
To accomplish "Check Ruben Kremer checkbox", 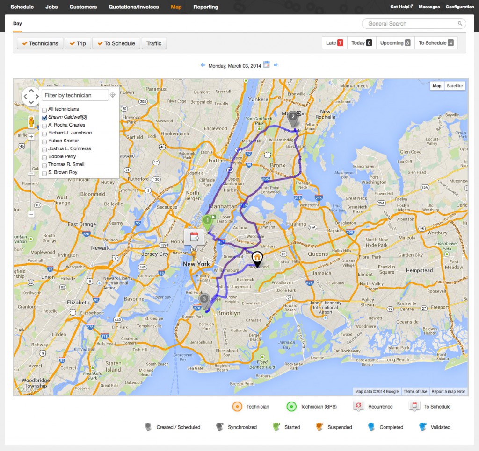I will tap(44, 141).
